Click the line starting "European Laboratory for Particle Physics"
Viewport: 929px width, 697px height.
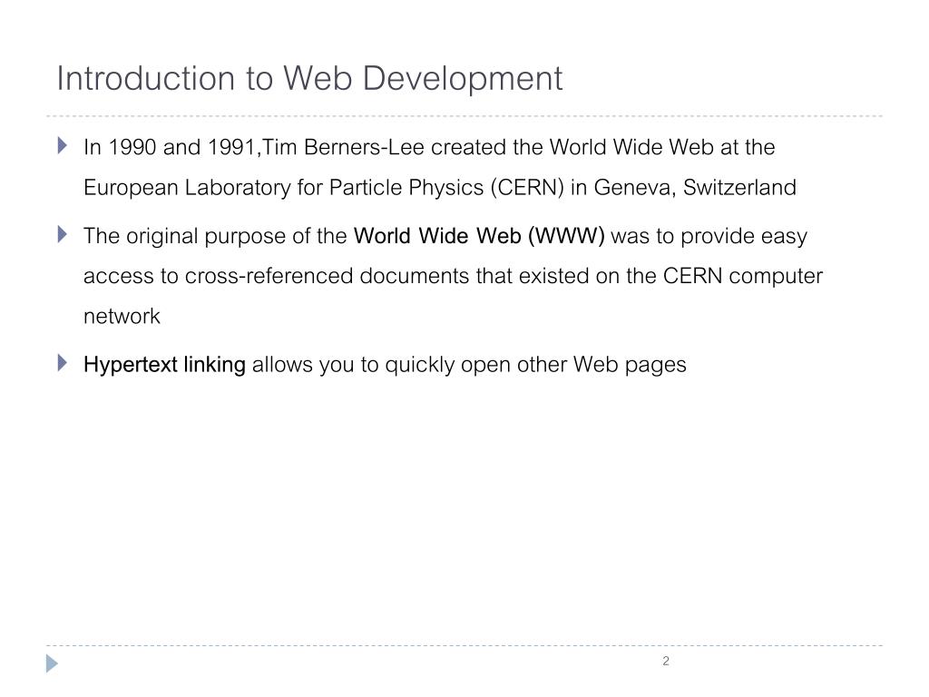[x=440, y=187]
